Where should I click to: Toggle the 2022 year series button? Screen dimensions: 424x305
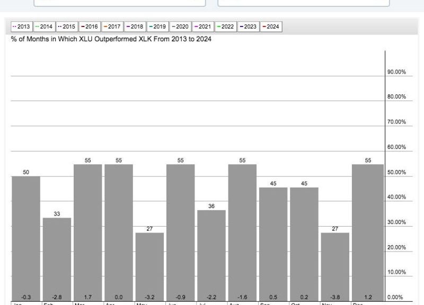[226, 27]
